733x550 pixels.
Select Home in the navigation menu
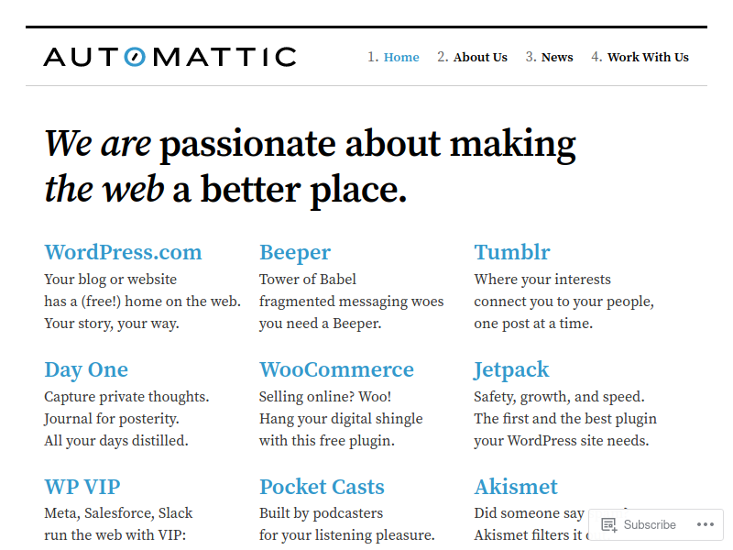click(x=401, y=57)
